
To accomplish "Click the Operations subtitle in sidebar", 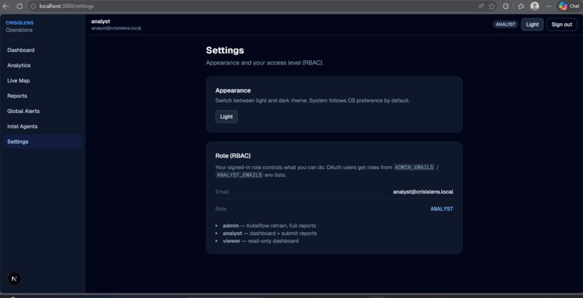I will [x=19, y=30].
